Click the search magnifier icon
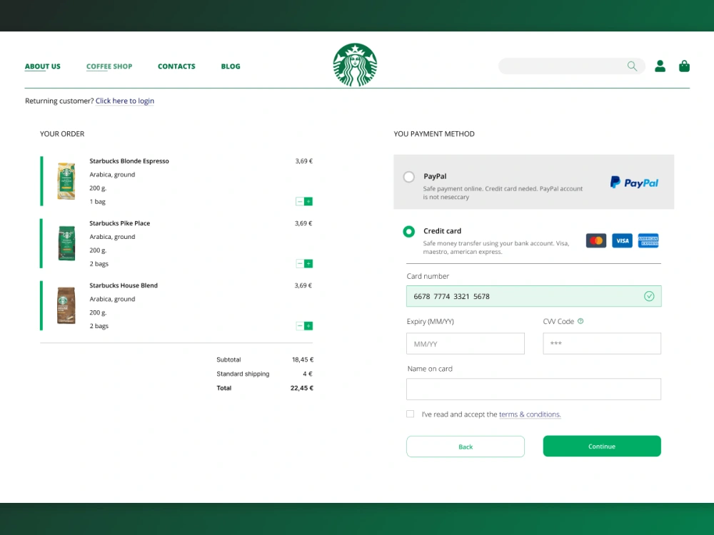 point(632,66)
